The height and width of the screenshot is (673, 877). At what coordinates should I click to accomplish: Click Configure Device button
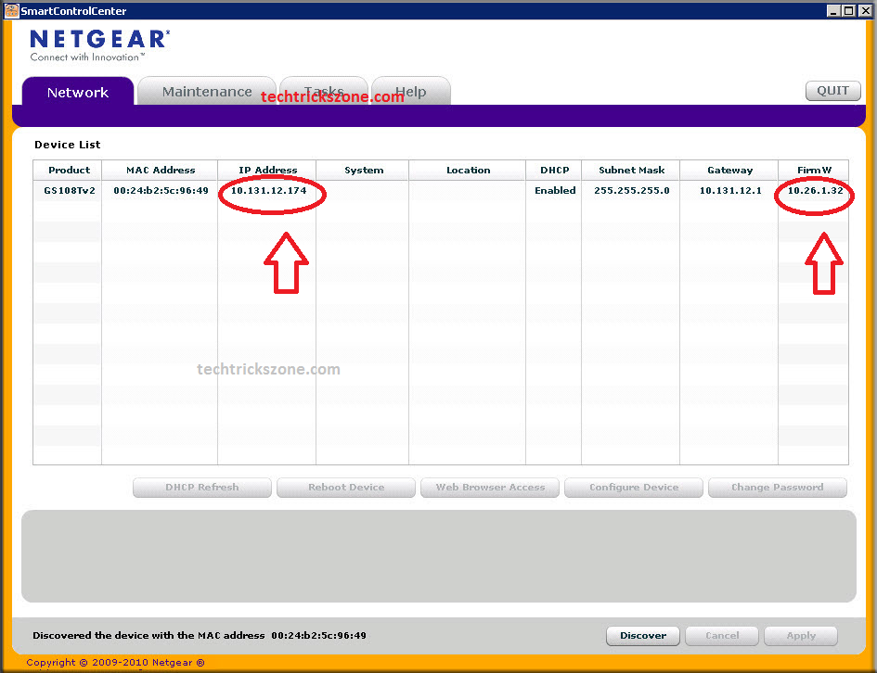[x=634, y=487]
